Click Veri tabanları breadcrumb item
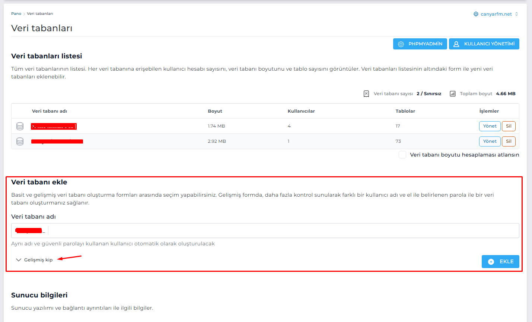This screenshot has height=322, width=532. [40, 14]
